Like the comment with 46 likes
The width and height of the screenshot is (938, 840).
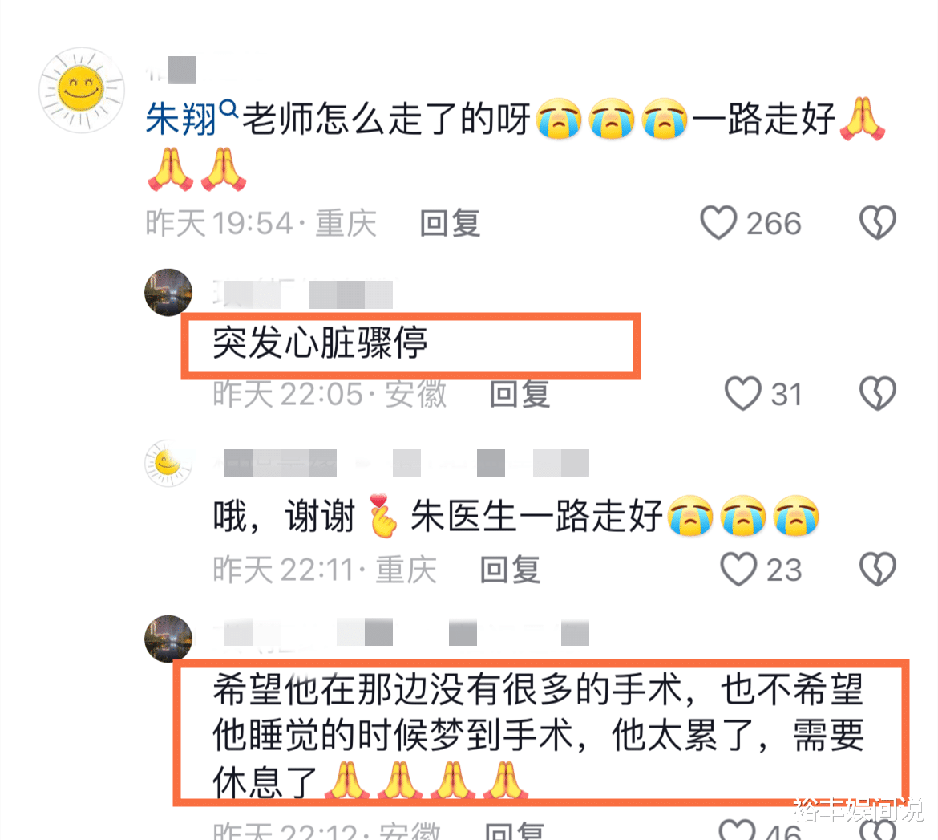[737, 830]
